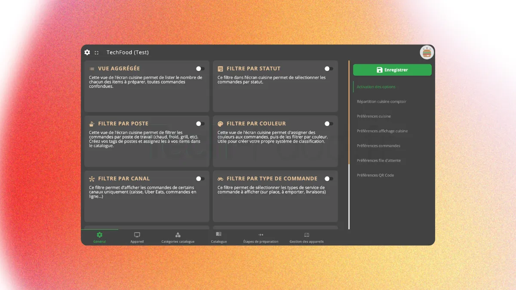Jump to Préférences file d'attente section
This screenshot has height=290, width=516.
point(378,161)
